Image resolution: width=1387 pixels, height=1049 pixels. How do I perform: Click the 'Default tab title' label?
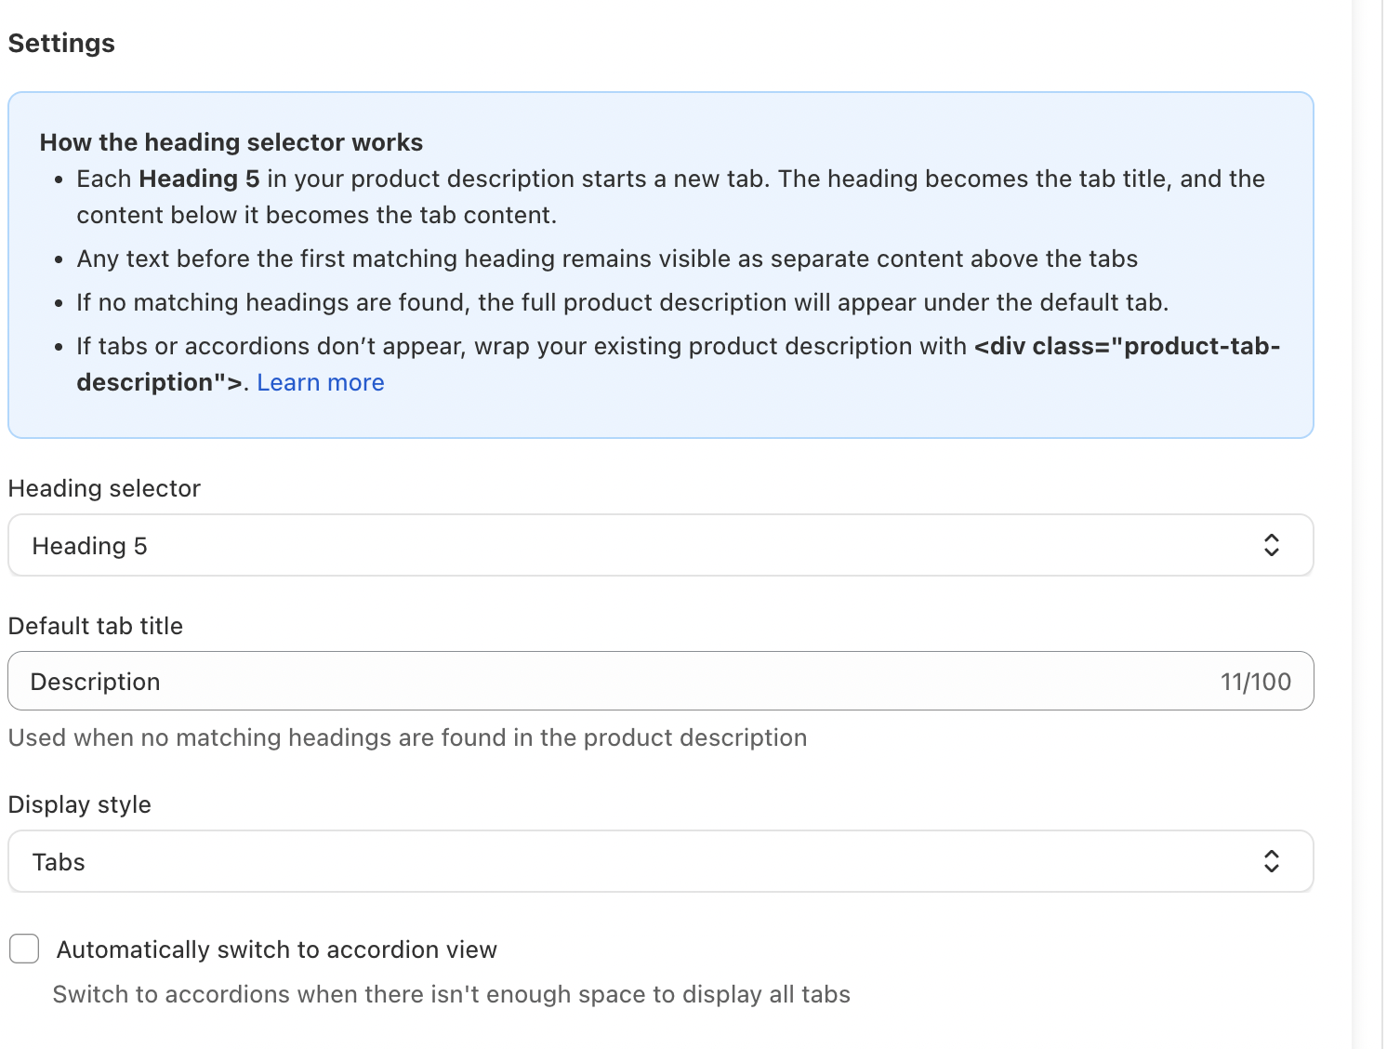(x=96, y=626)
